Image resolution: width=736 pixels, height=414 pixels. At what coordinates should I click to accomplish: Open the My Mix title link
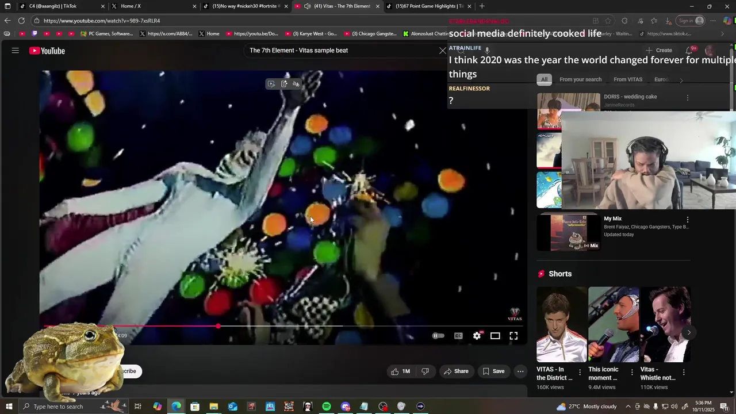point(612,218)
